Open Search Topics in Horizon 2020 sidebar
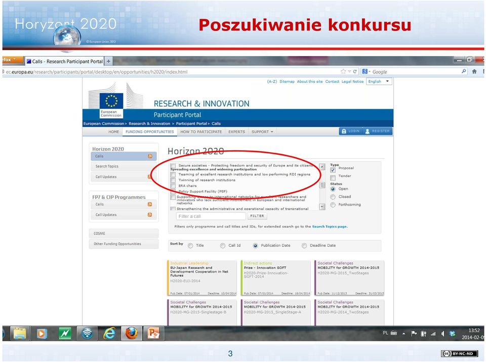 pyautogui.click(x=124, y=166)
